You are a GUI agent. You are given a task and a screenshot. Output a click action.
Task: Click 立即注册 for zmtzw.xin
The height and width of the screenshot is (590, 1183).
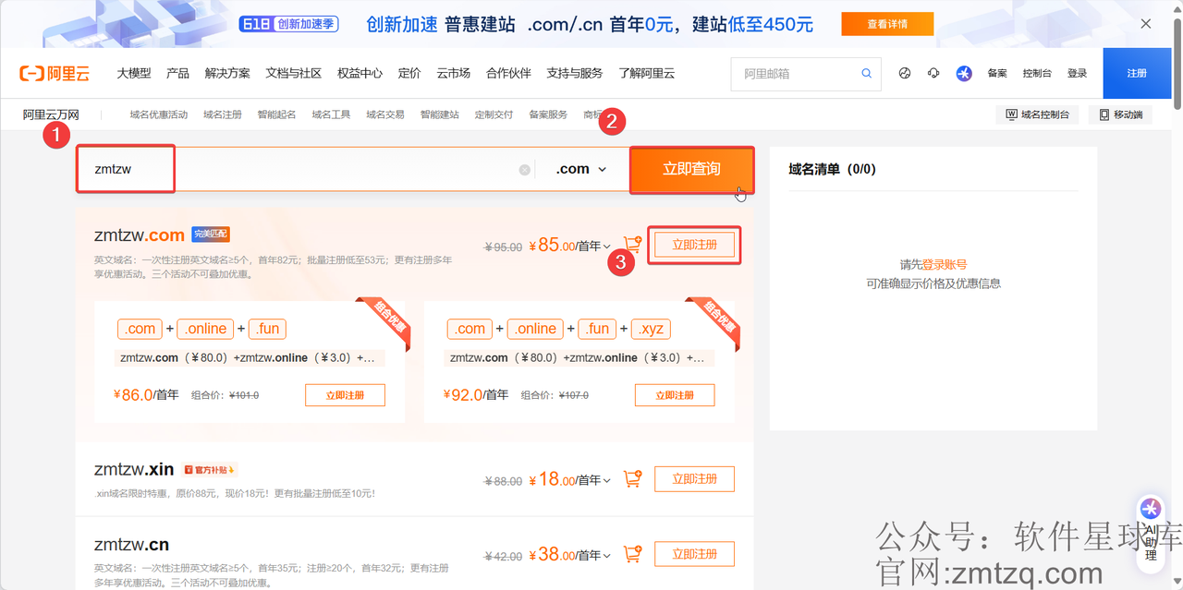[x=694, y=478]
